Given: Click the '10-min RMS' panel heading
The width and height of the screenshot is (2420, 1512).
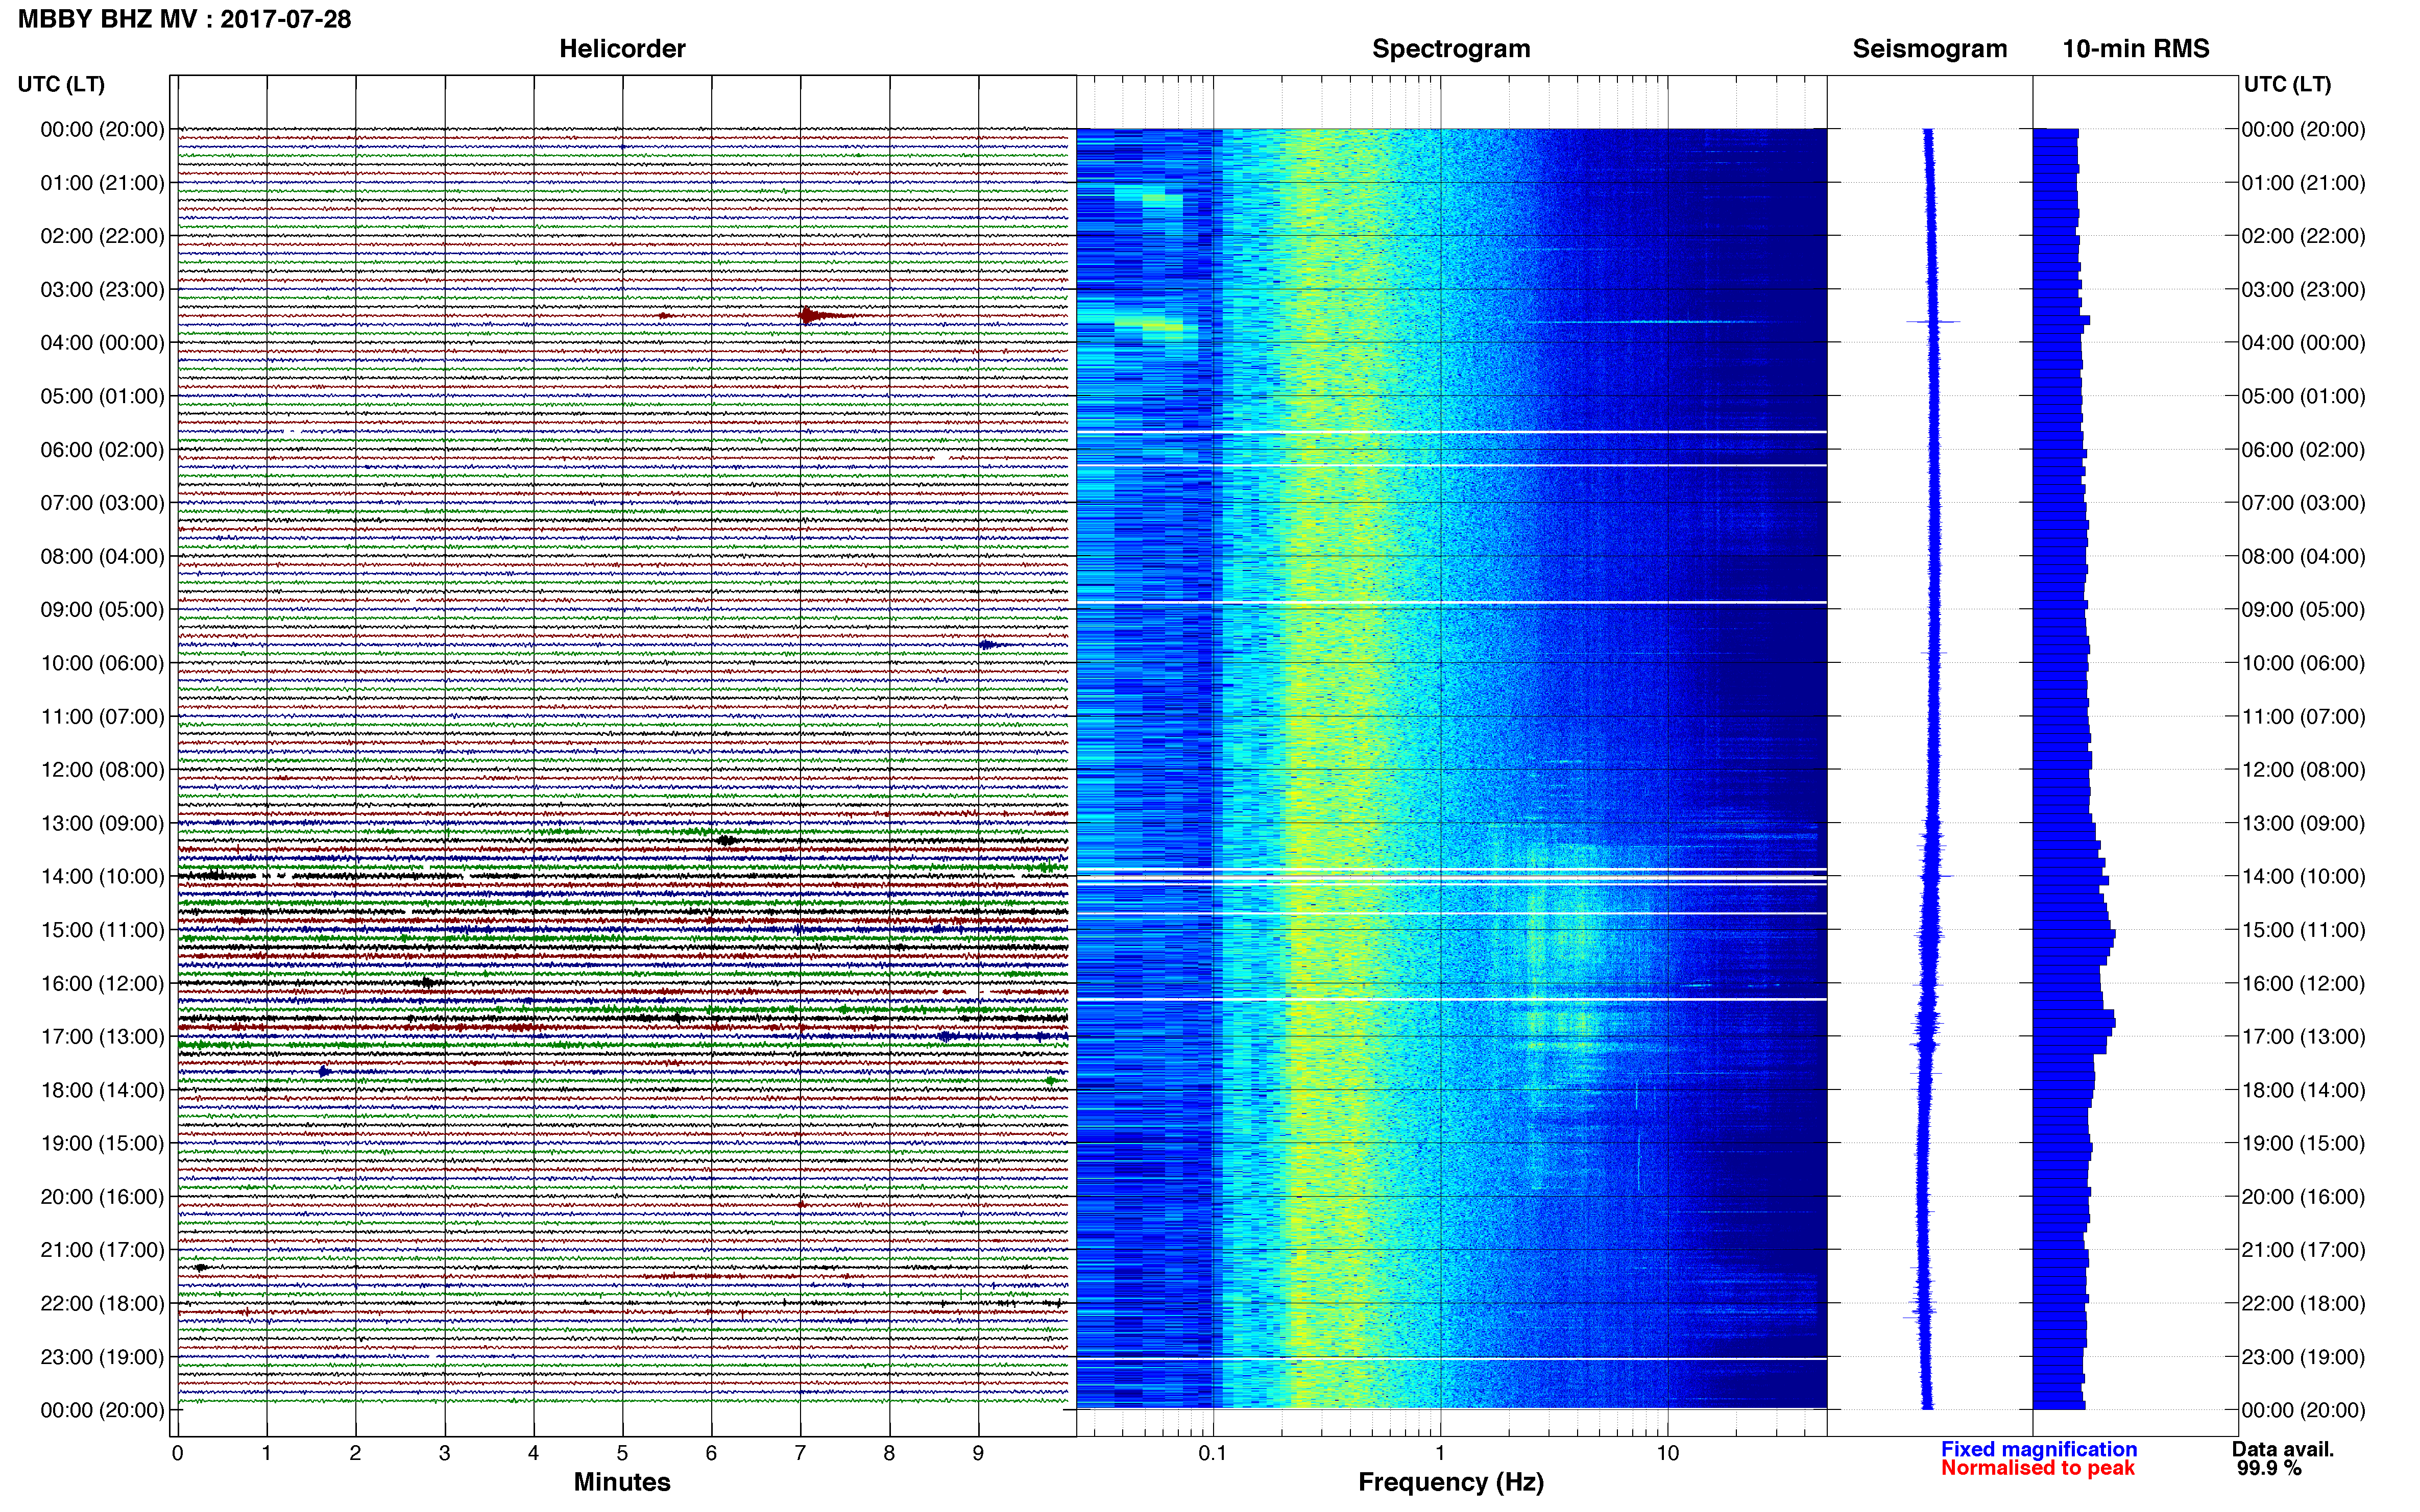Looking at the screenshot, I should (2136, 49).
